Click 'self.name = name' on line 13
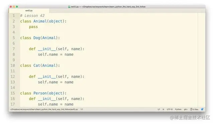 click(x=56, y=82)
